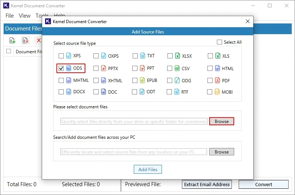Check the HTML checkbox
This screenshot has height=195, width=295.
click(x=210, y=68)
